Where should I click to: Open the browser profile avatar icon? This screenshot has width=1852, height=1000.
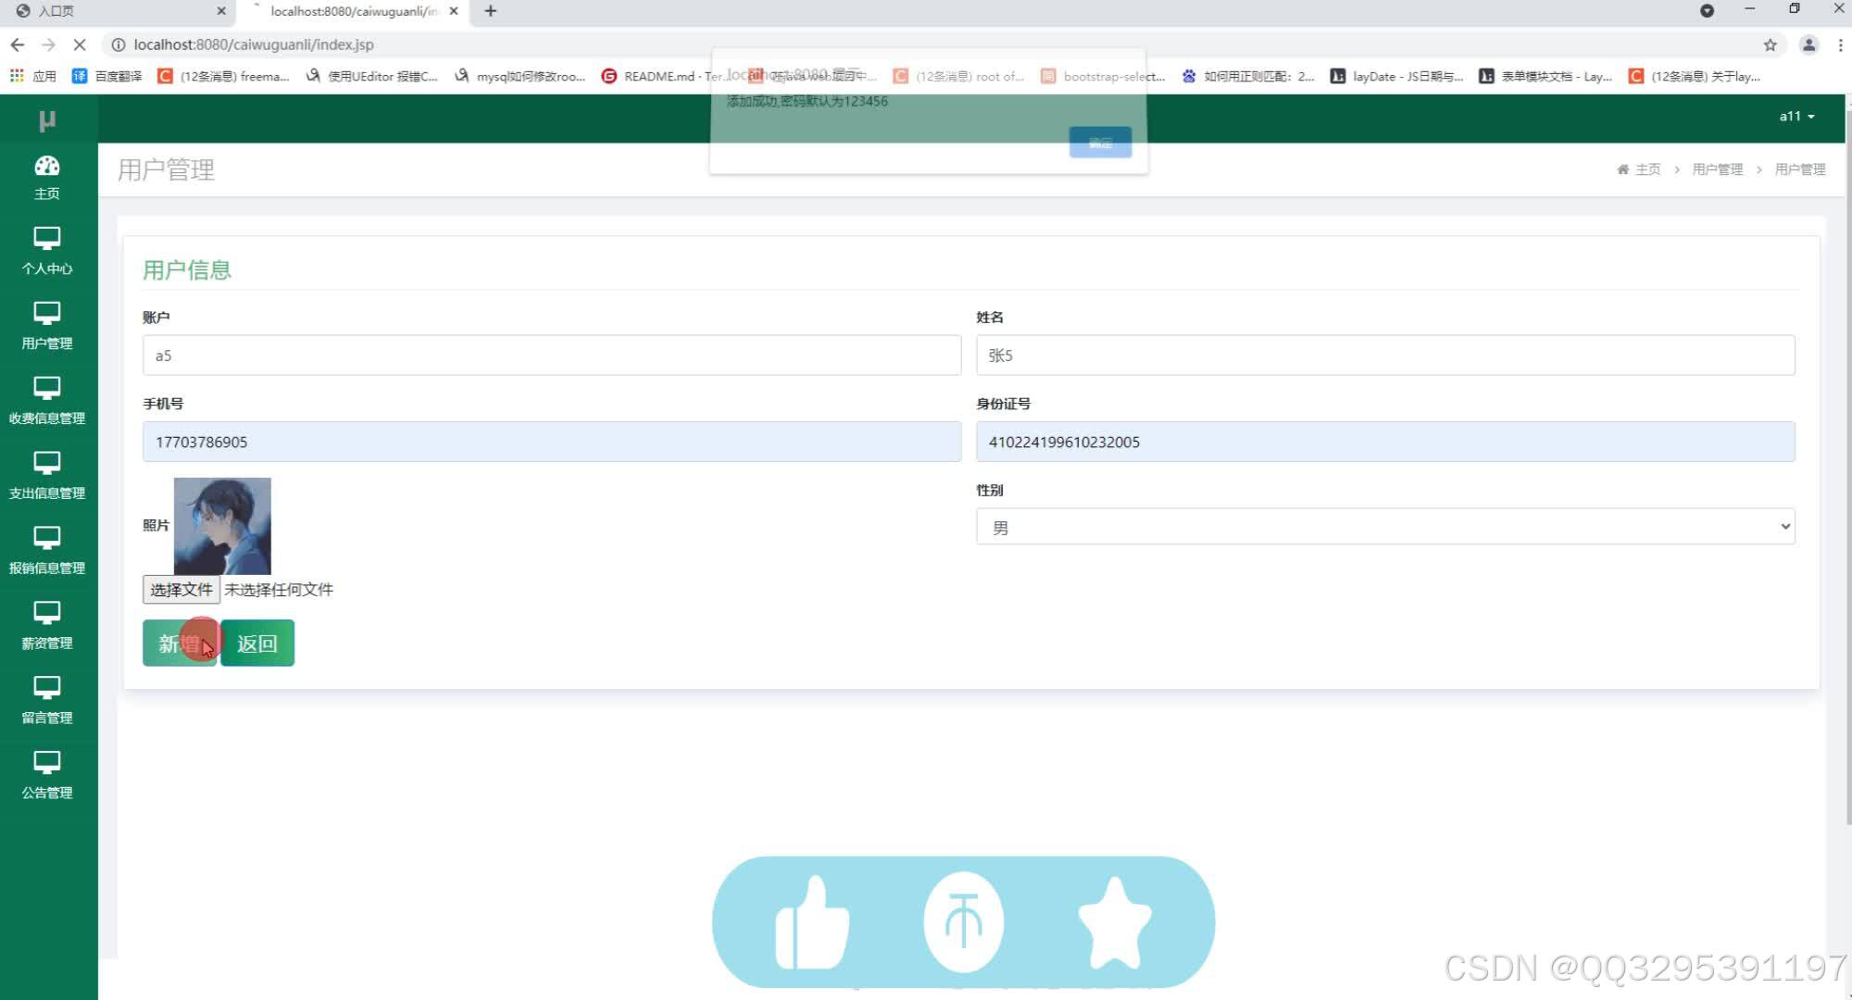(1808, 44)
